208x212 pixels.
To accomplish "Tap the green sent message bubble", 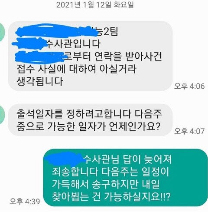I will point(126,178).
